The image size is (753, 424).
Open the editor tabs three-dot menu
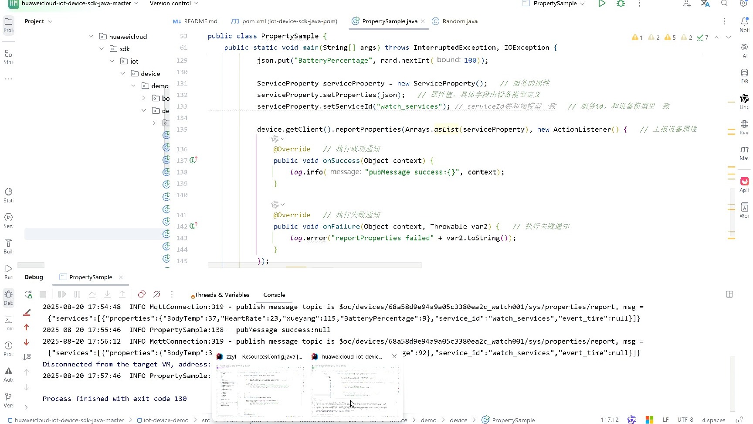tap(724, 21)
